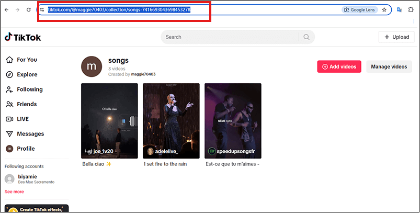Click the Upload button
The image size is (420, 213).
coord(396,37)
